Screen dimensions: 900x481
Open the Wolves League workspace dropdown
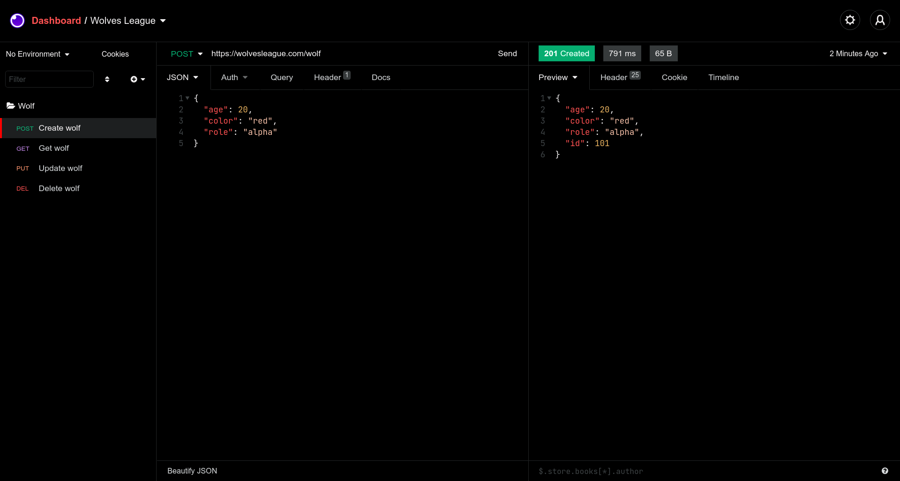pos(128,21)
